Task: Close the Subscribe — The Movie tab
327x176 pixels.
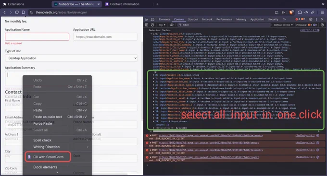Action: point(99,4)
